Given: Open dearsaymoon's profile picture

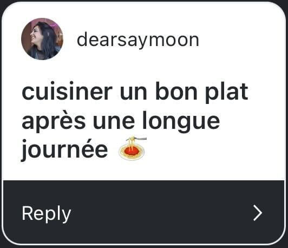Looking at the screenshot, I should (42, 39).
